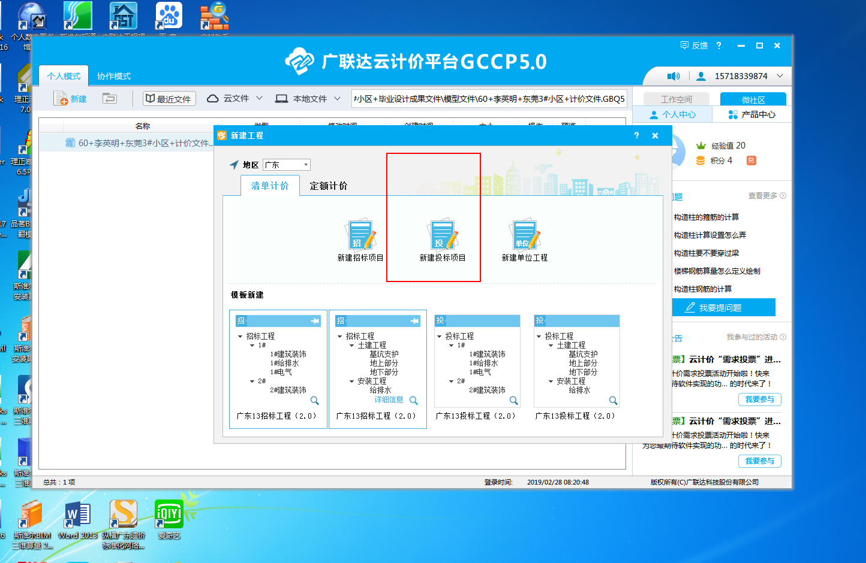
Task: Click the 新建 file icon in toolbar
Action: (x=60, y=99)
